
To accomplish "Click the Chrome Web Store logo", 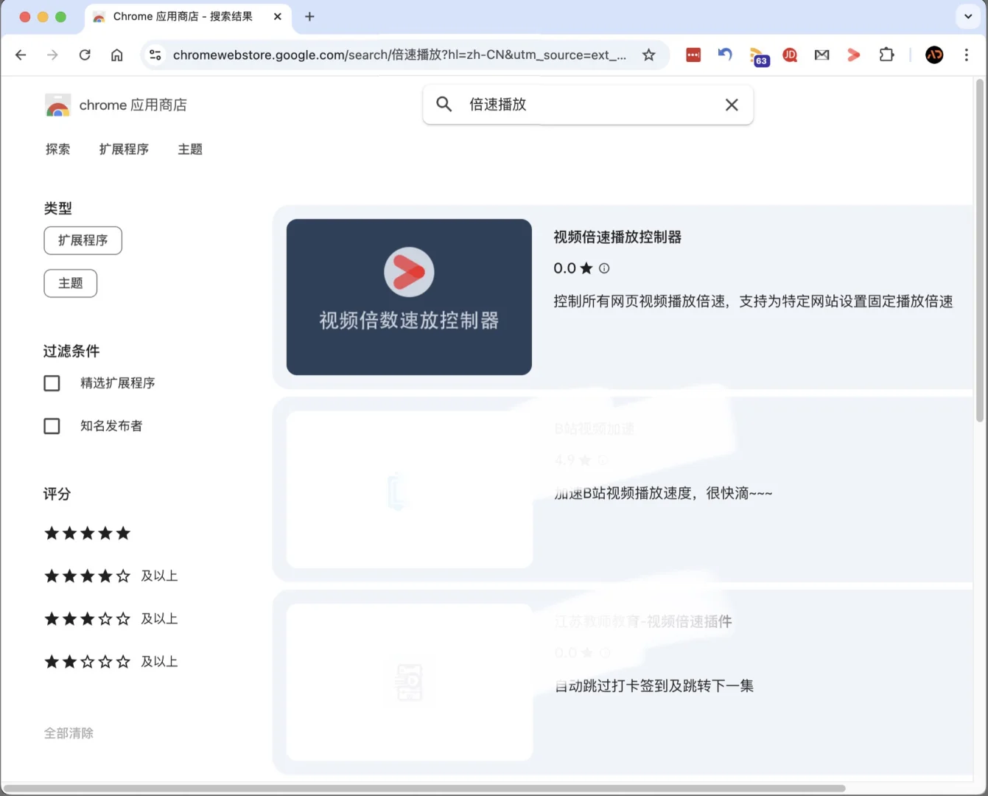I will coord(58,105).
